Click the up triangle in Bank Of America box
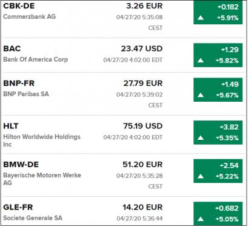 (201, 60)
